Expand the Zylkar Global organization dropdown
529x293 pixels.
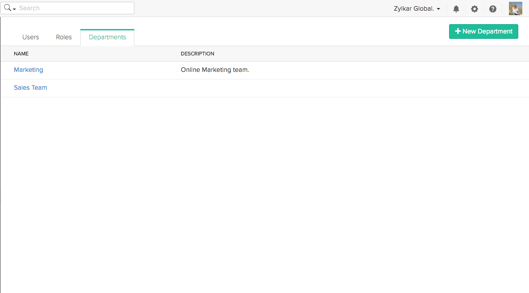(417, 9)
